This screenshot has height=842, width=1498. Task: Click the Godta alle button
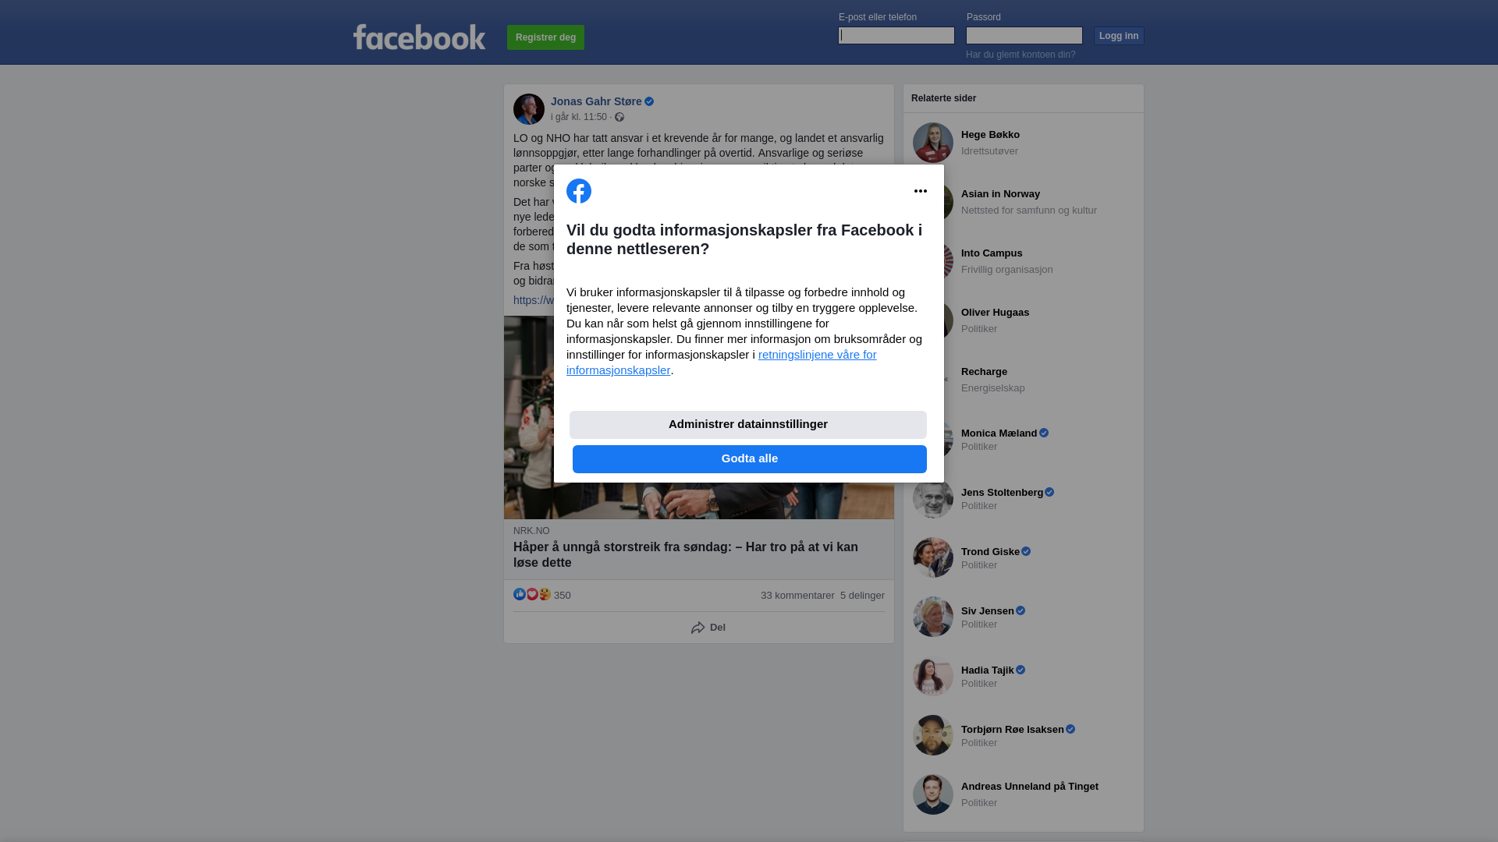750,459
